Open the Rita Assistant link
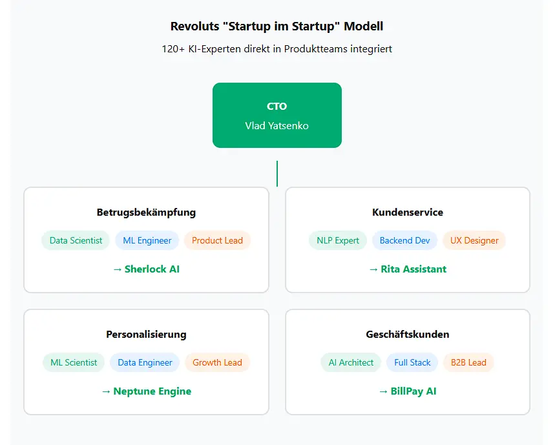Image resolution: width=555 pixels, height=445 pixels. [x=408, y=269]
